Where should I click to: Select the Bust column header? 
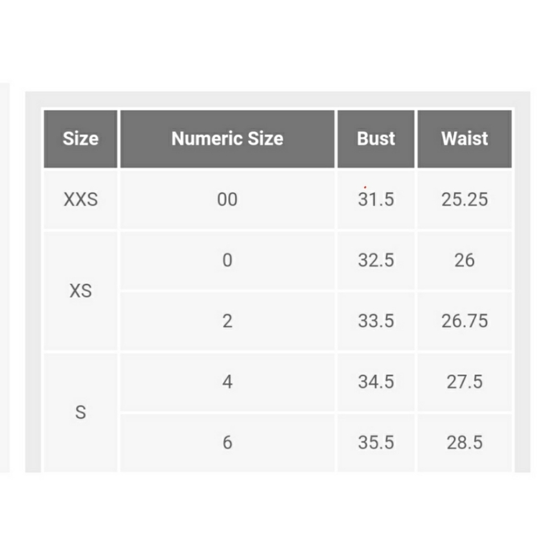pos(376,138)
